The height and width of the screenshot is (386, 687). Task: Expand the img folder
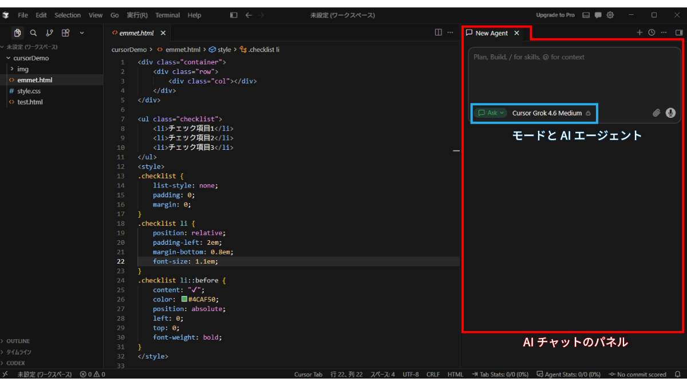[x=52, y=69]
